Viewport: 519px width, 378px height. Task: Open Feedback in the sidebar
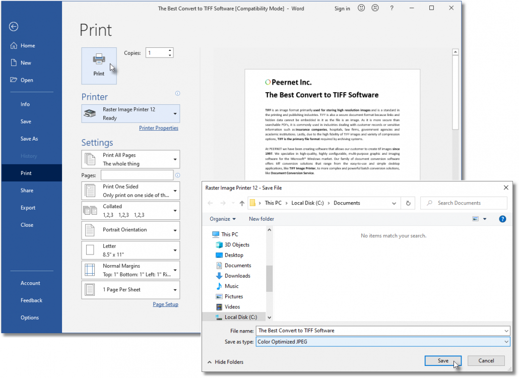pyautogui.click(x=31, y=300)
